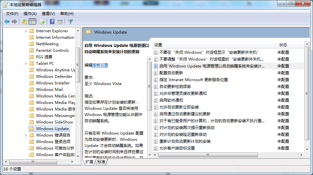This screenshot has height=175, width=313.
Task: Expand the Internet Explorer tree node
Action: click(x=26, y=31)
